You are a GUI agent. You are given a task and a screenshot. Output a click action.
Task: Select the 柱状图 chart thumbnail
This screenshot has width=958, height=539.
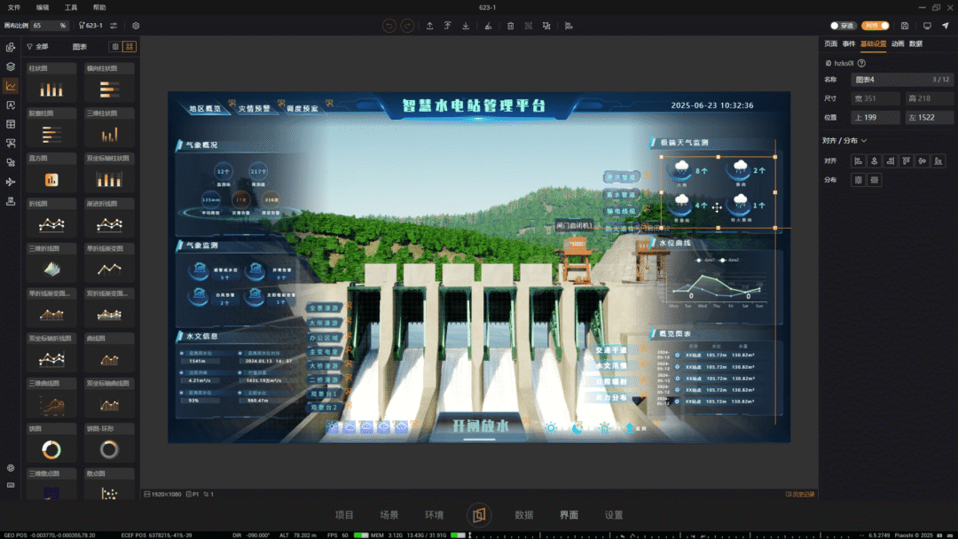pos(51,82)
